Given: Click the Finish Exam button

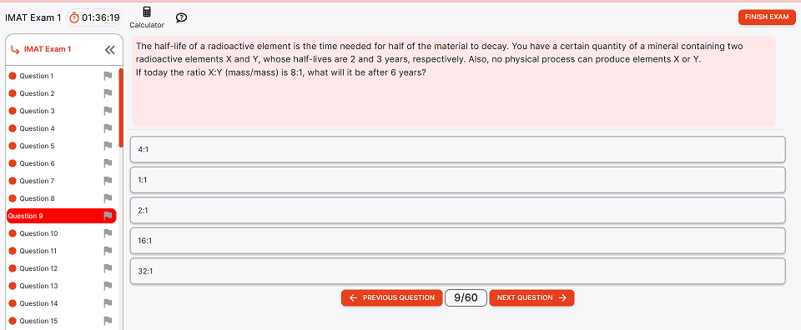Looking at the screenshot, I should coord(767,17).
